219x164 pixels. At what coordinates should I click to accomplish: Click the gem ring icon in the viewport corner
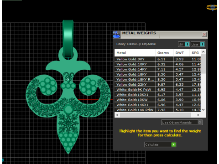click(212, 7)
